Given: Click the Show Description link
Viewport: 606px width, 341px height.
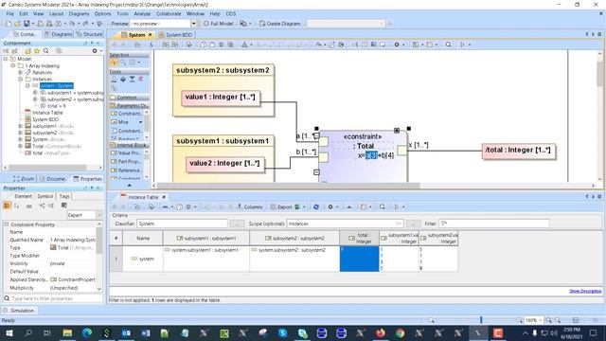Looking at the screenshot, I should [x=585, y=291].
